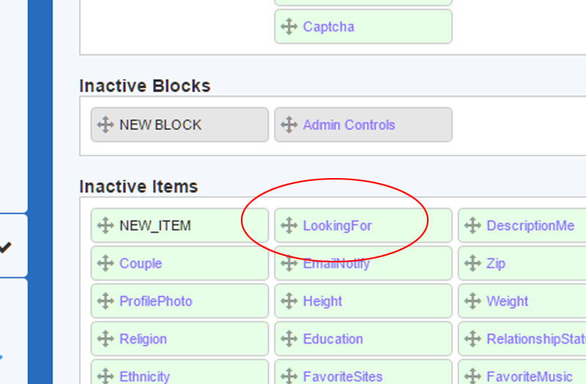Click the move icon beside ProfilePhoto
Screen dimensions: 586x384
click(105, 301)
